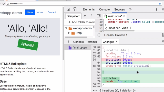
Task: Click the #e5e5e5 color swatch
Action: (153, 22)
